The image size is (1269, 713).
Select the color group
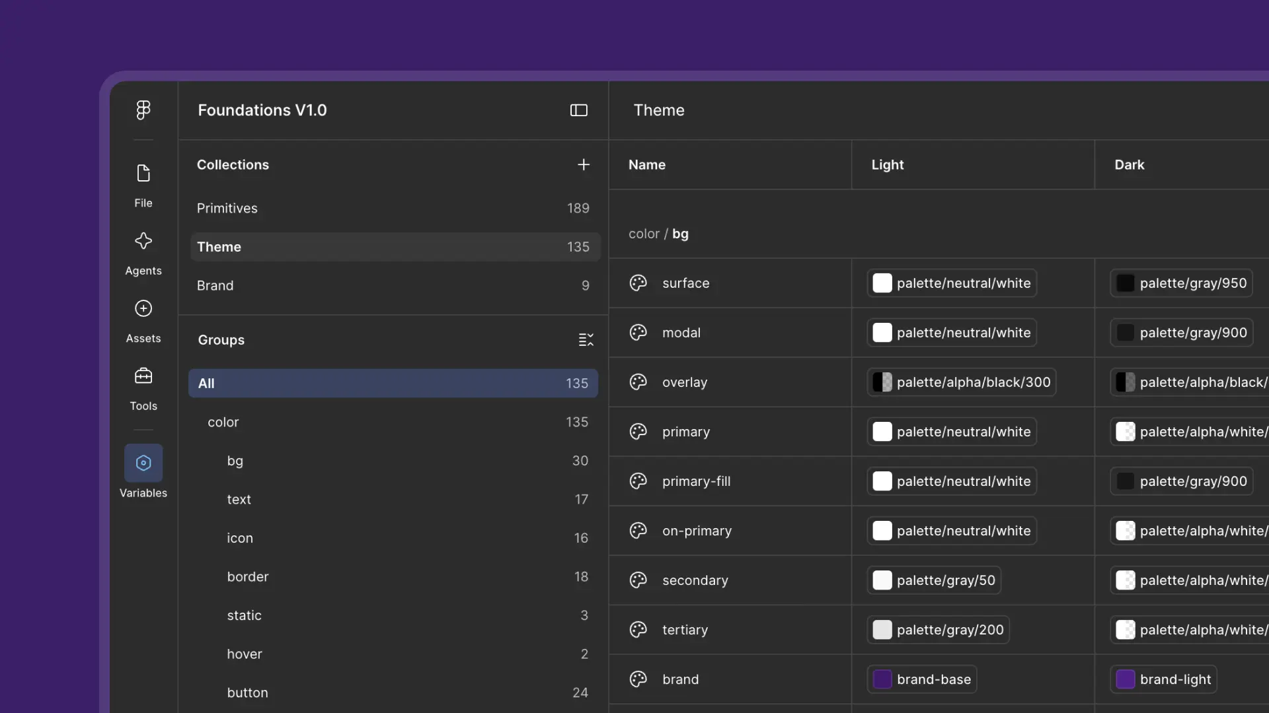point(393,422)
